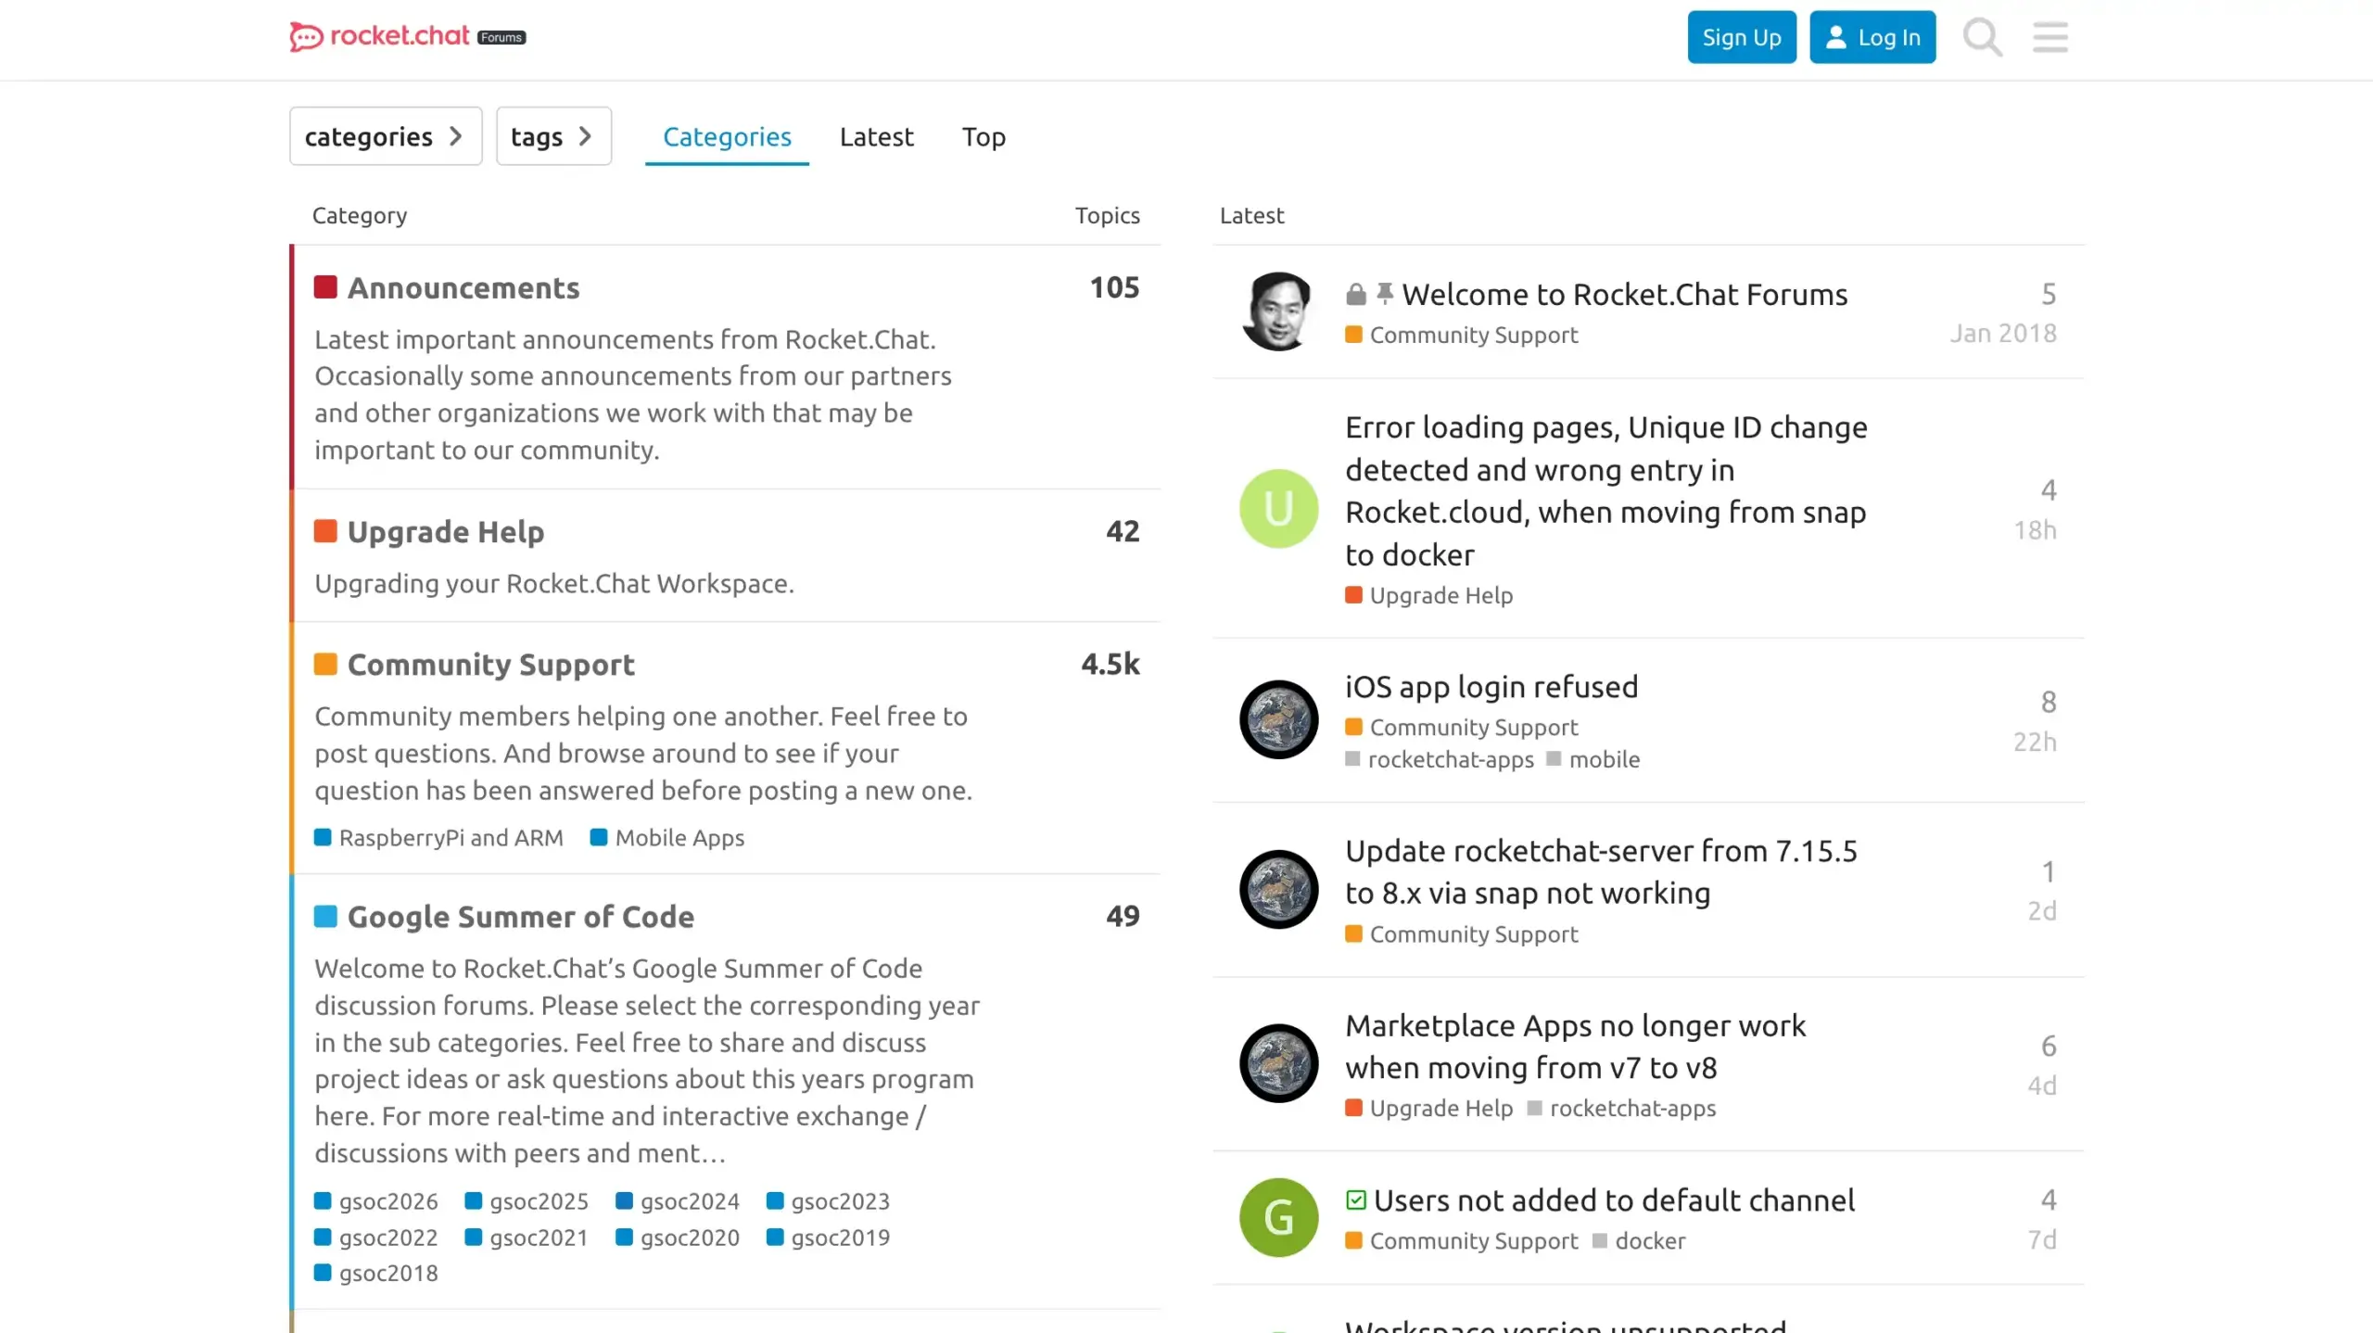Open the Update rocketchat-server from 7.15.5 topic
Image resolution: width=2373 pixels, height=1333 pixels.
coord(1601,872)
